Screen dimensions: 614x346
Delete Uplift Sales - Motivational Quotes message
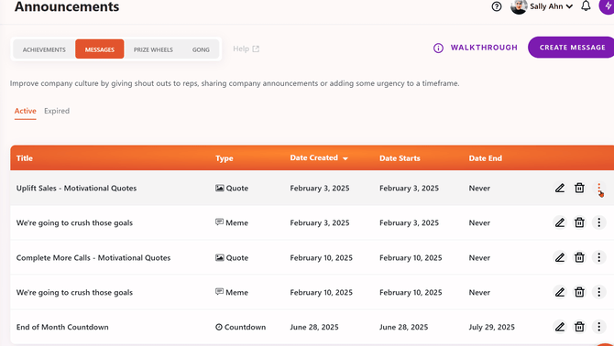pyautogui.click(x=579, y=188)
